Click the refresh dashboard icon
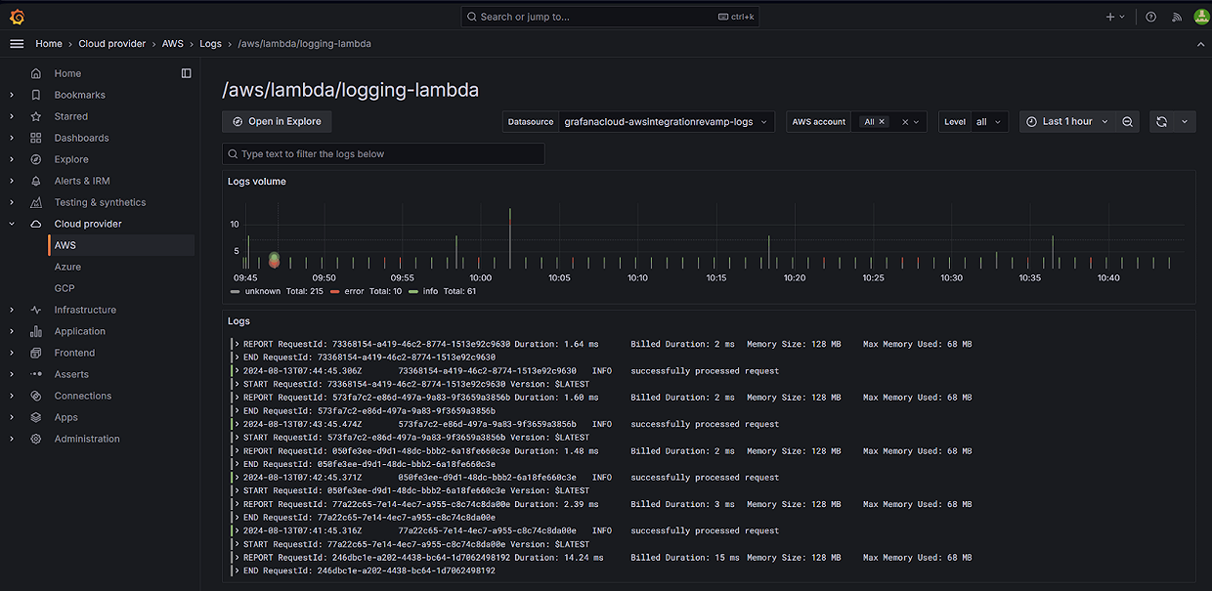 (x=1161, y=122)
